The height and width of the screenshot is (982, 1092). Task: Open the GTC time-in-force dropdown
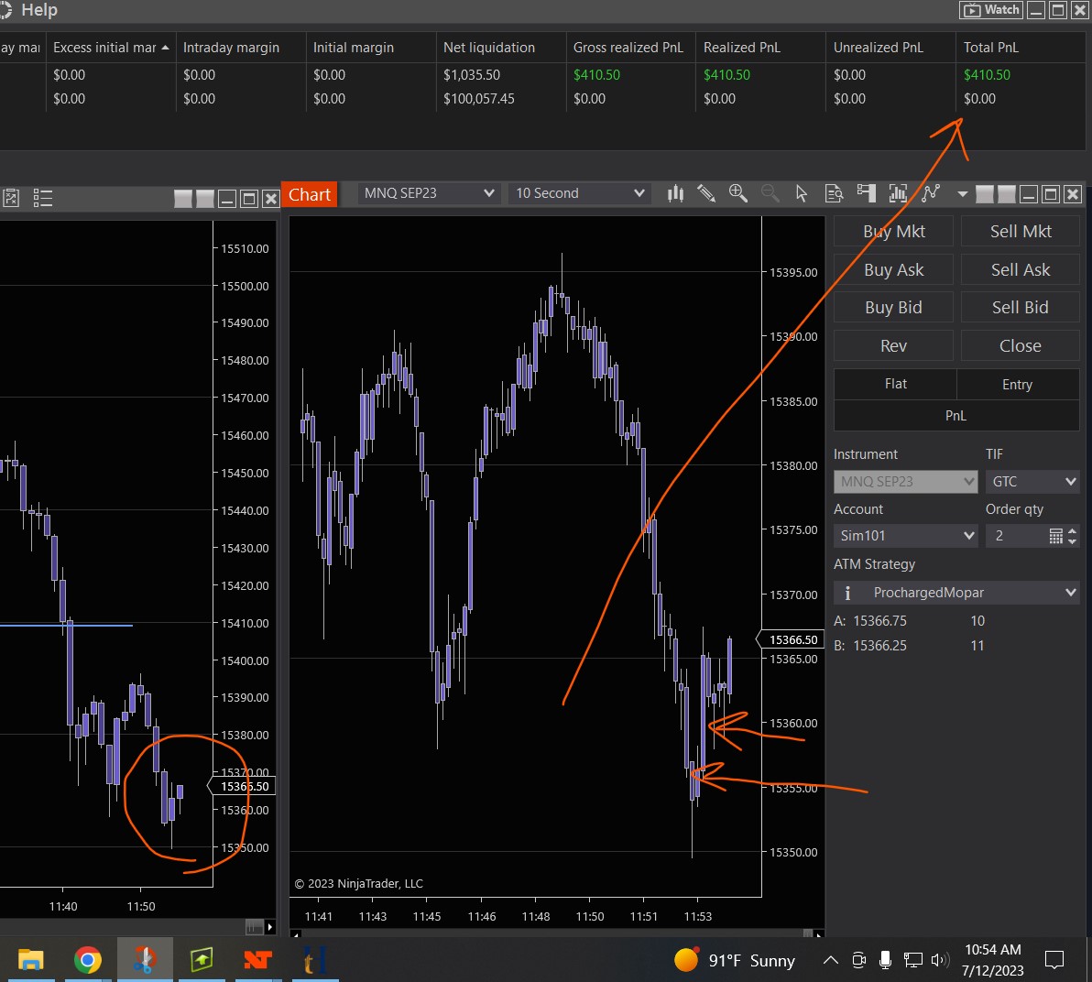(x=1032, y=482)
